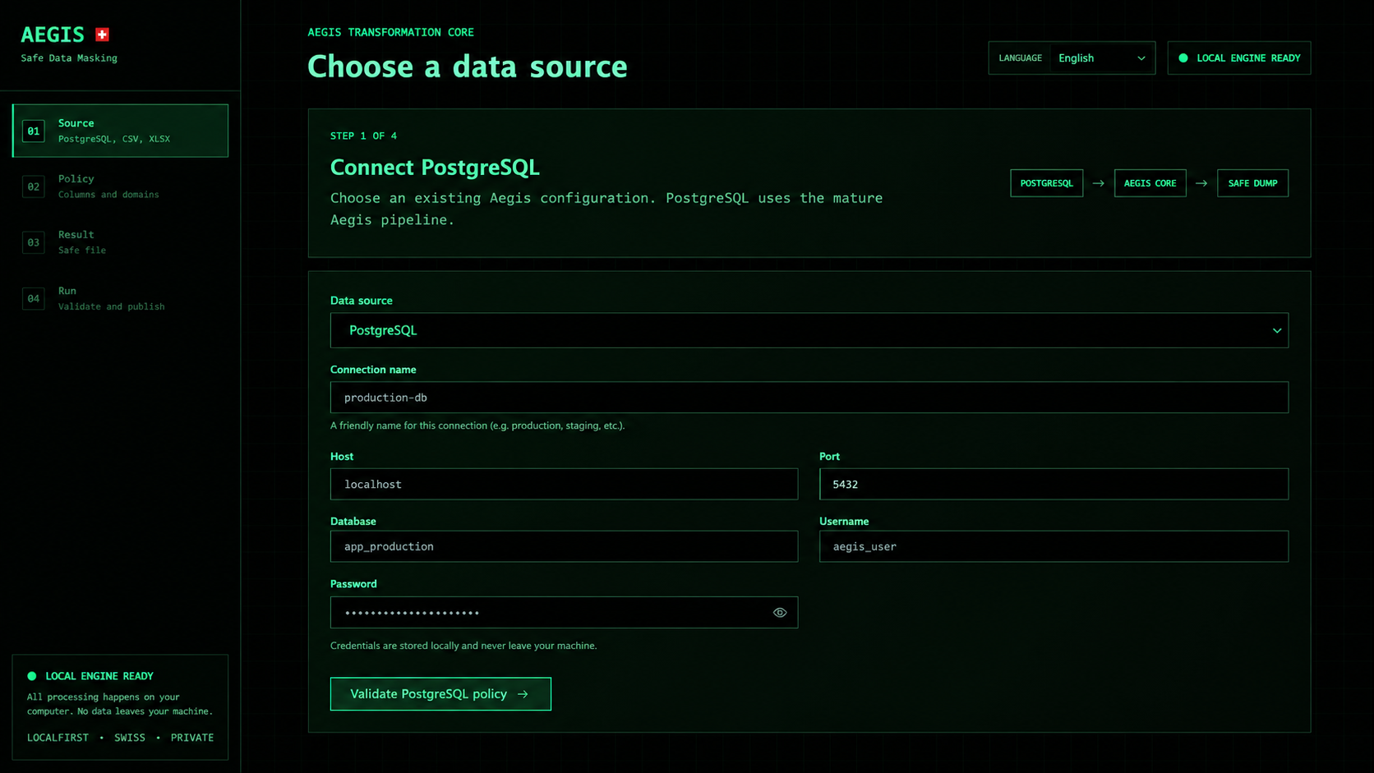Focus the Host input field

pyautogui.click(x=564, y=484)
